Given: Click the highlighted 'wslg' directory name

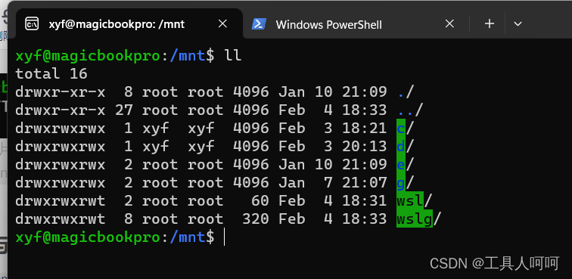Looking at the screenshot, I should coord(415,219).
